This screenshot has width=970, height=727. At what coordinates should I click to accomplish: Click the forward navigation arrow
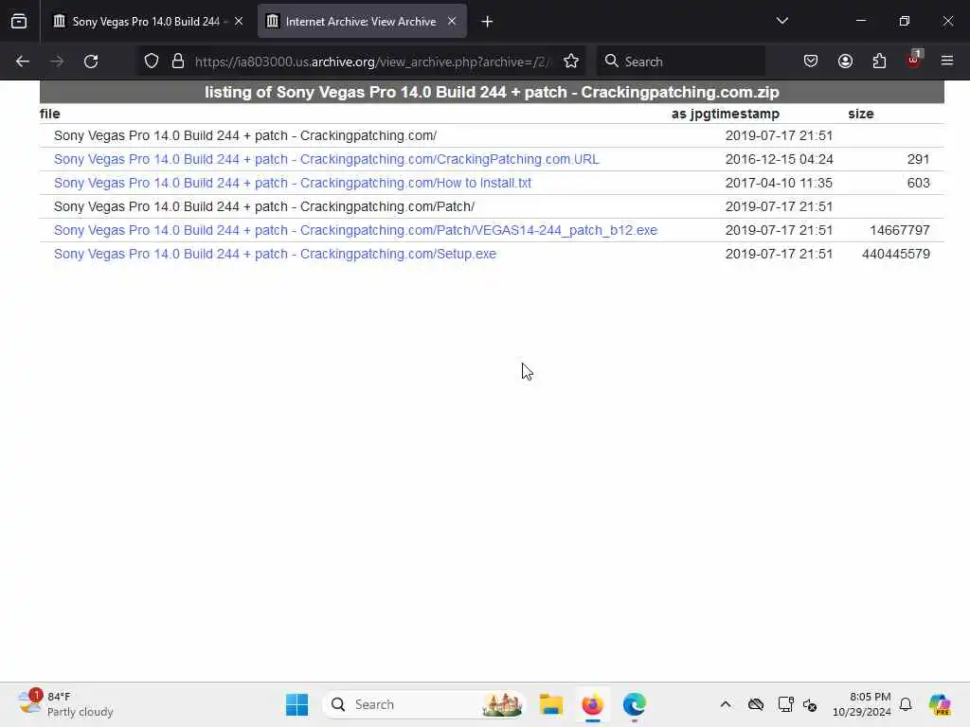tap(57, 62)
